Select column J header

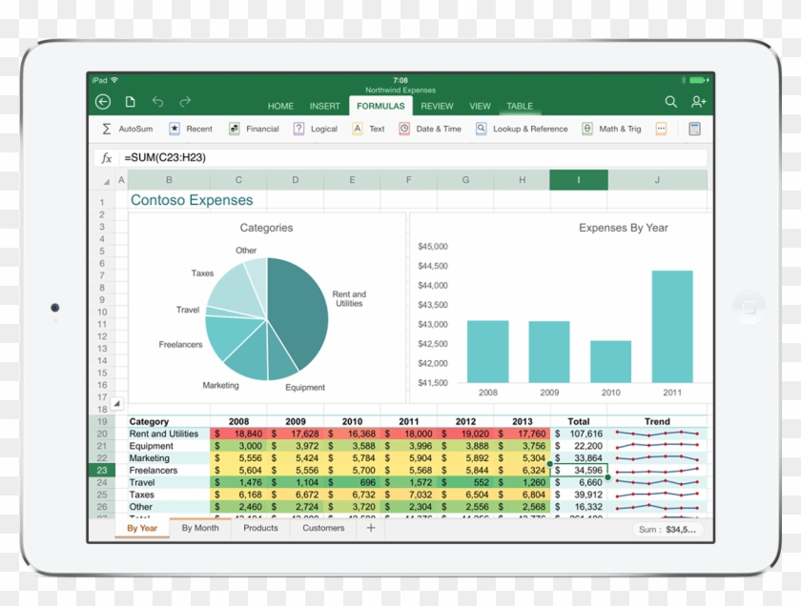click(x=657, y=180)
